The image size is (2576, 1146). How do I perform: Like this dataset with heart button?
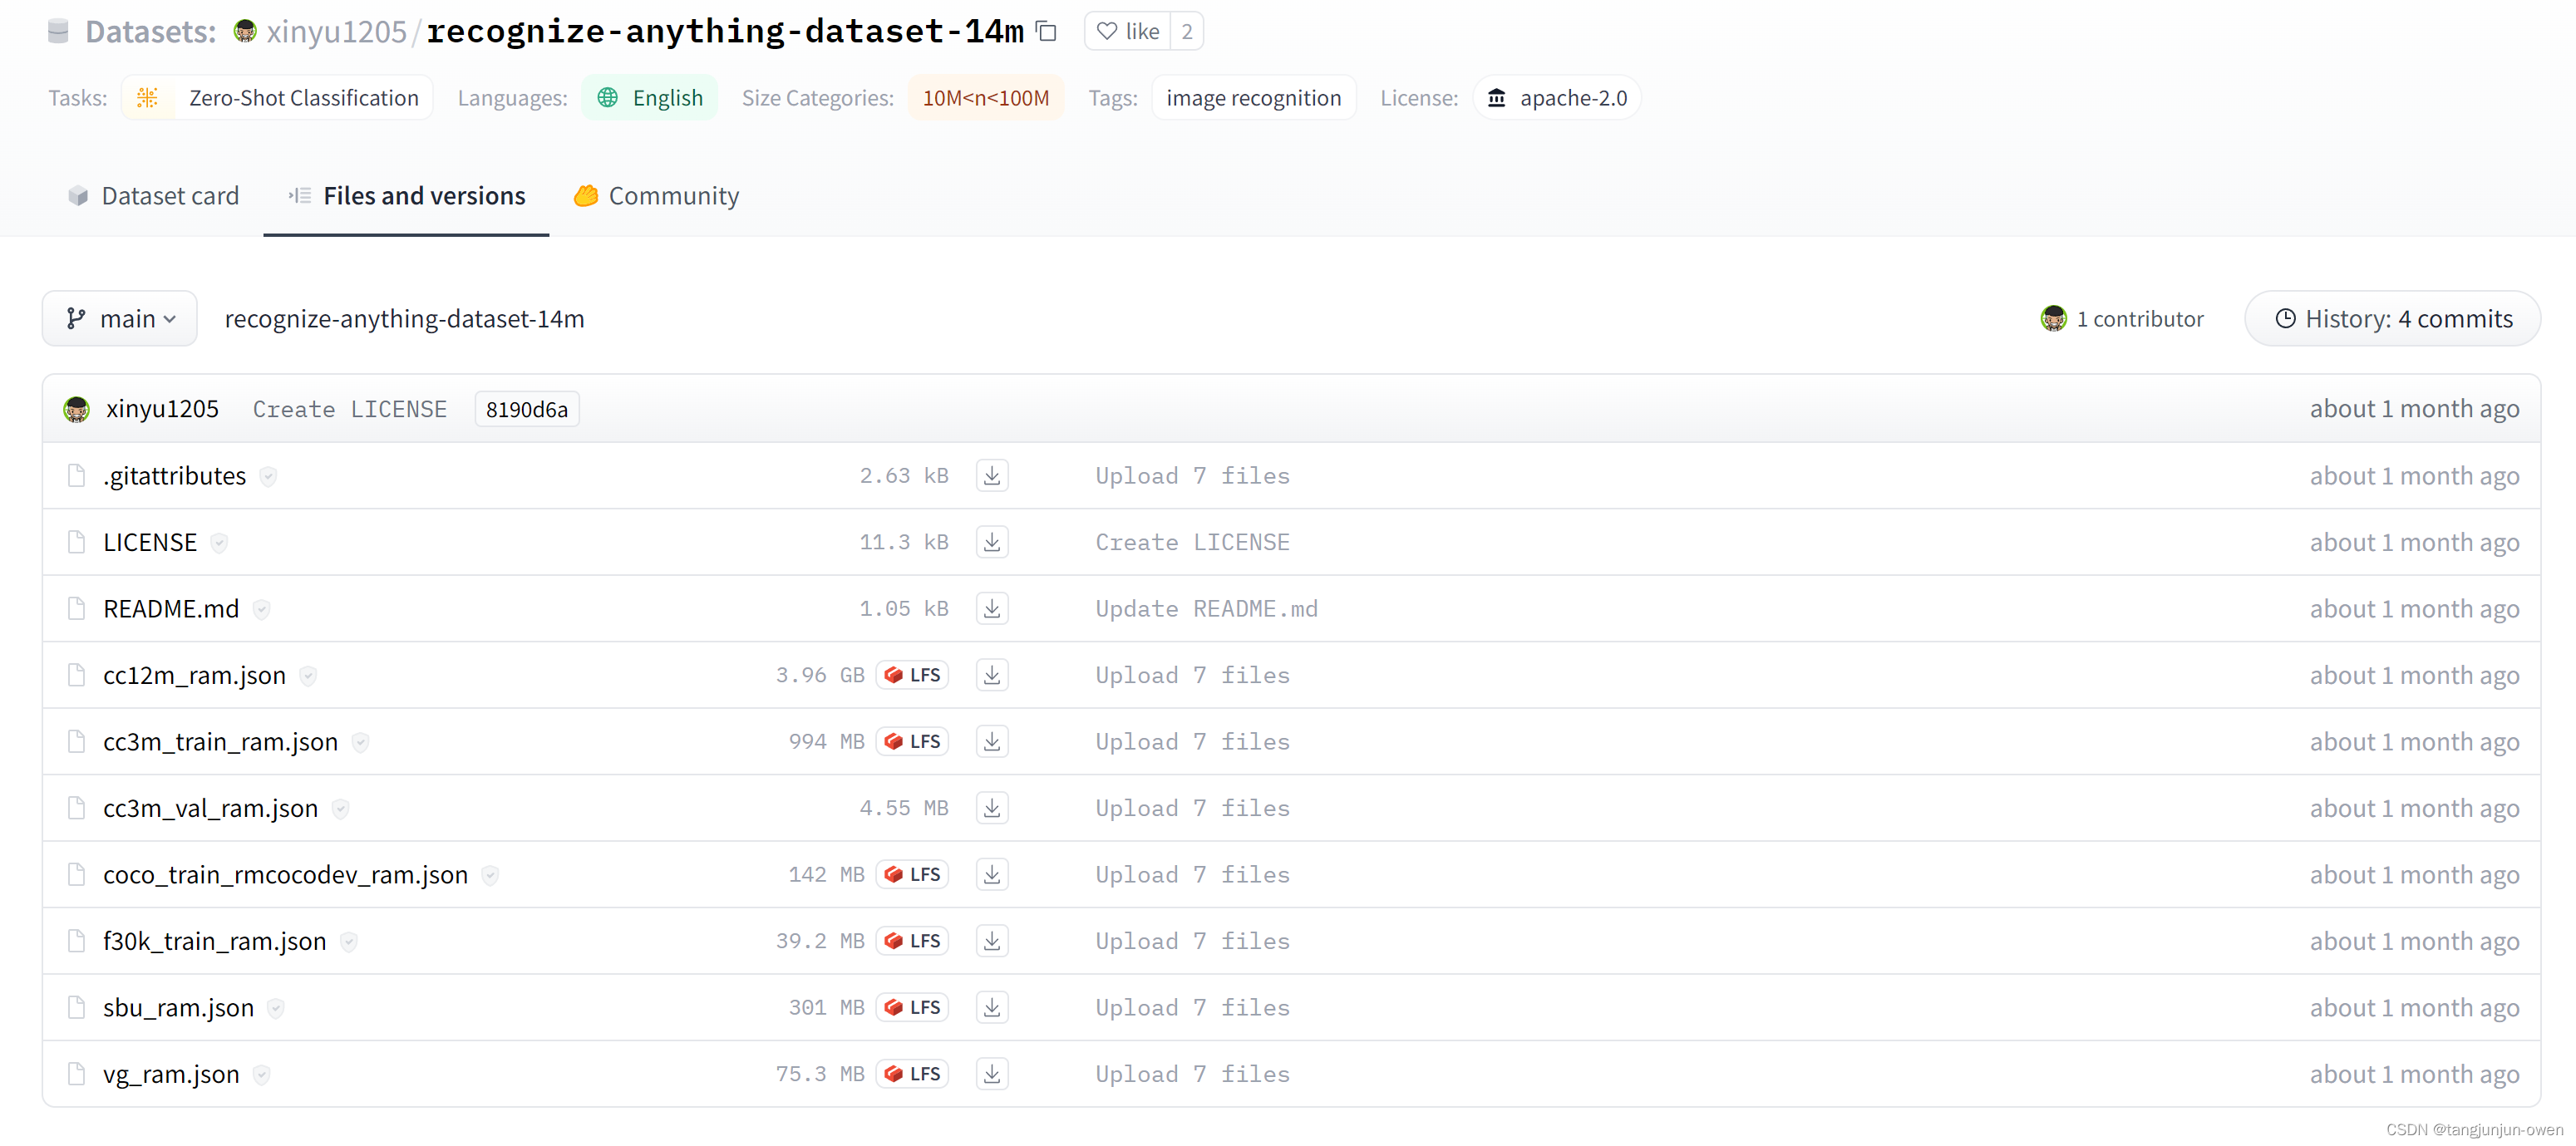pyautogui.click(x=1128, y=31)
